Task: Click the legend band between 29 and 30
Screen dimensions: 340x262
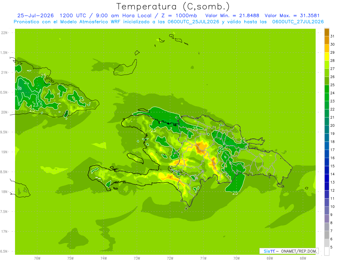Action: 327,48
